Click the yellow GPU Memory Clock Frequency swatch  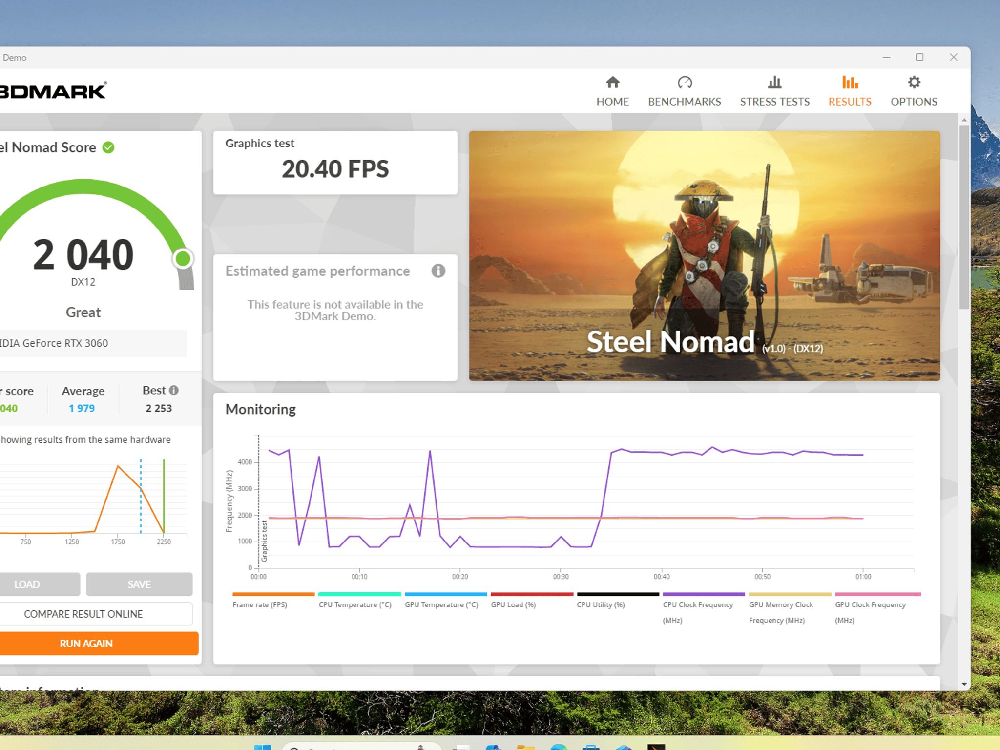(790, 594)
